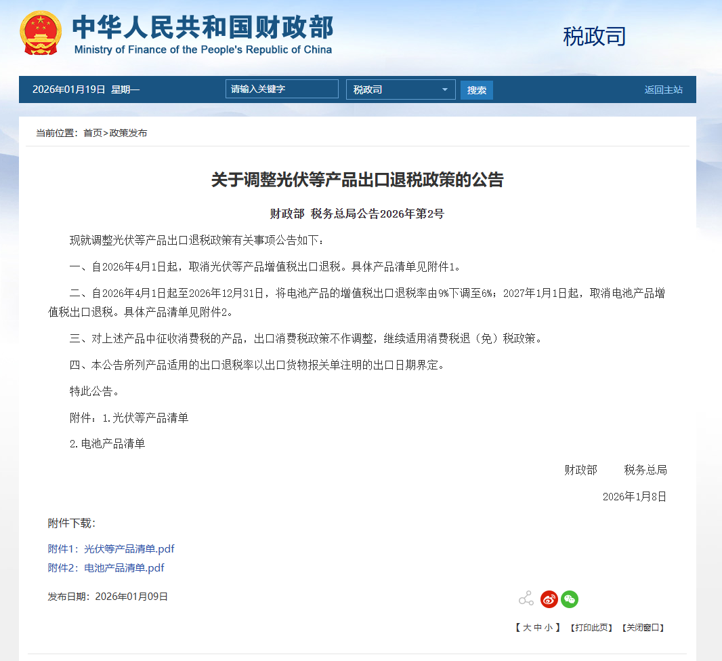Open the 政策发布 breadcrumb link
The width and height of the screenshot is (722, 661).
[x=128, y=133]
